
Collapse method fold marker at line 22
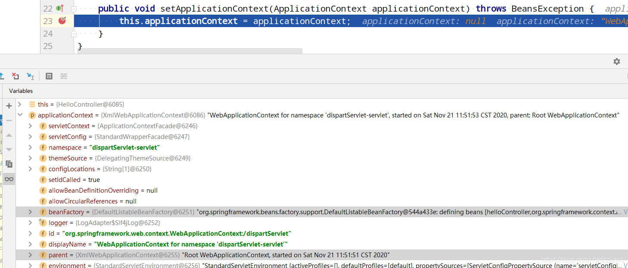(74, 9)
